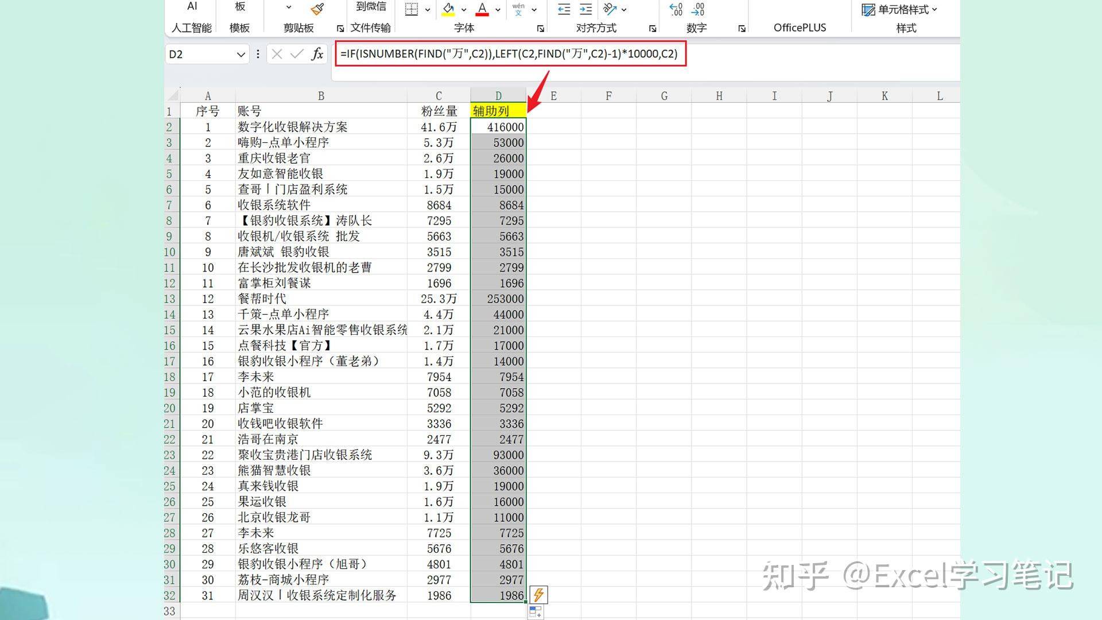Click the 账号 header cell

click(x=321, y=111)
